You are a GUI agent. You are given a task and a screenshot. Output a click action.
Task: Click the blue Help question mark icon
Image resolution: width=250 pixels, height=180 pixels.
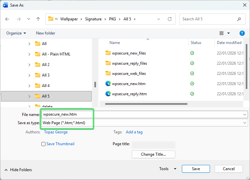(x=242, y=33)
